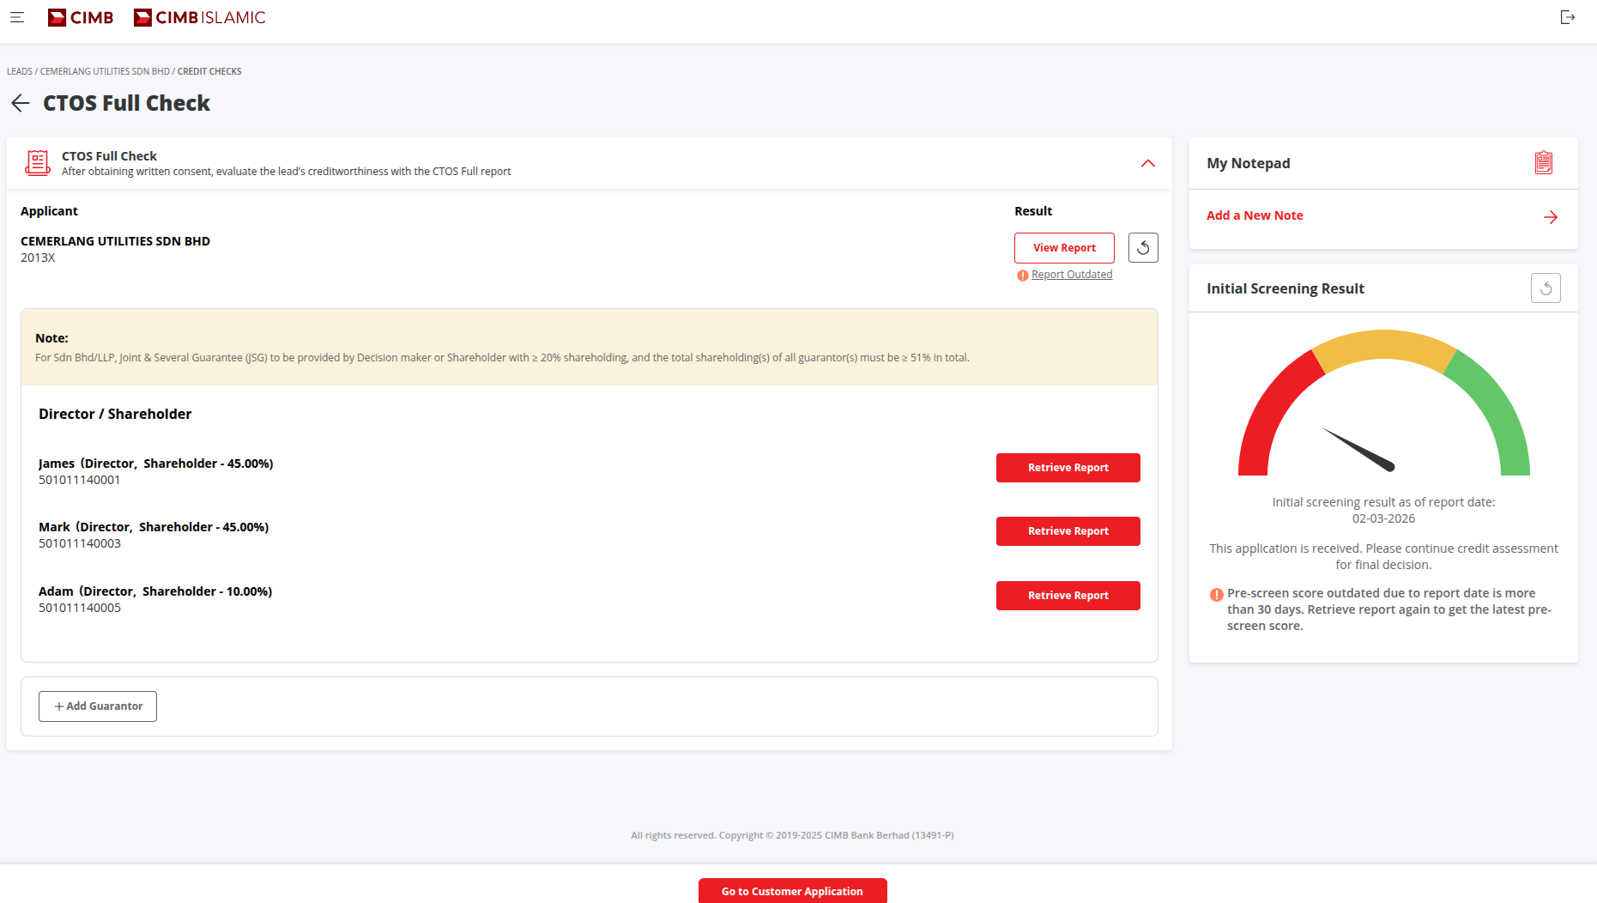
Task: Click the Report Outdated warning icon
Action: pos(1023,276)
